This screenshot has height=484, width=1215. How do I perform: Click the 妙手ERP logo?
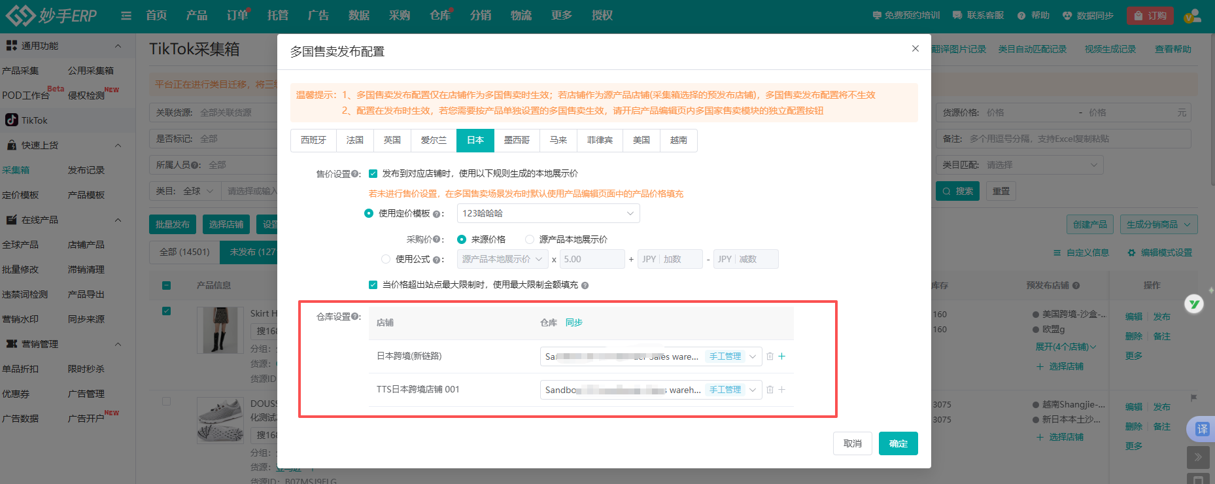51,15
